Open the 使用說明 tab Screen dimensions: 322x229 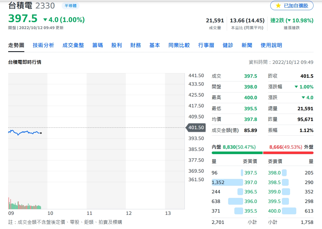pyautogui.click(x=271, y=45)
